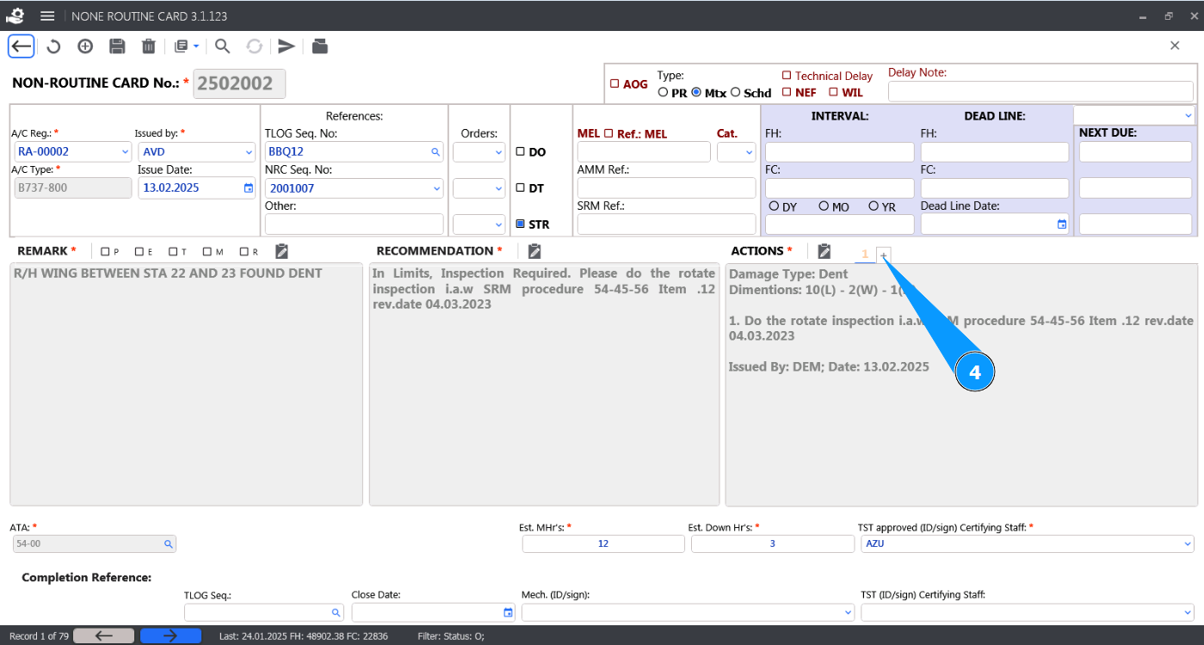Viewport: 1204px width, 645px height.
Task: Select the PR type radio button
Action: [663, 93]
